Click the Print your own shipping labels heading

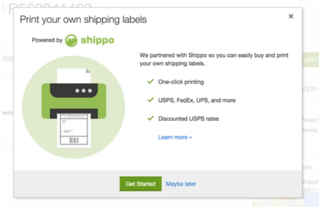coord(83,20)
